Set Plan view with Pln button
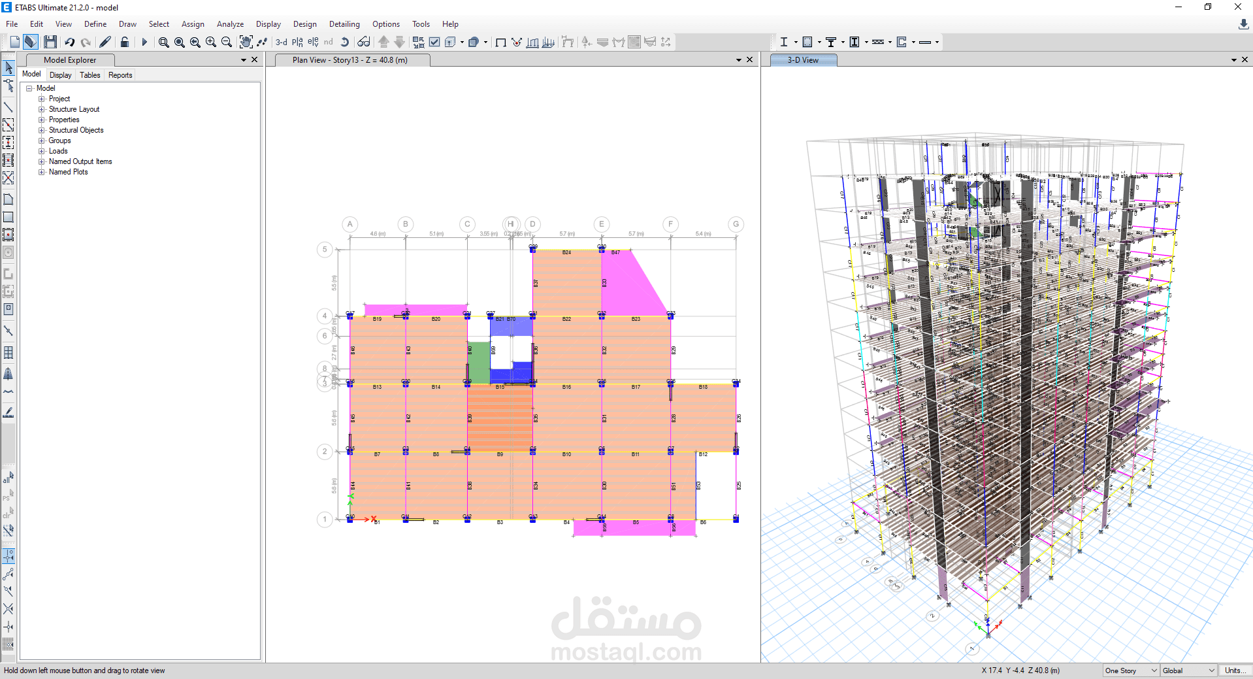The image size is (1253, 679). 297,42
